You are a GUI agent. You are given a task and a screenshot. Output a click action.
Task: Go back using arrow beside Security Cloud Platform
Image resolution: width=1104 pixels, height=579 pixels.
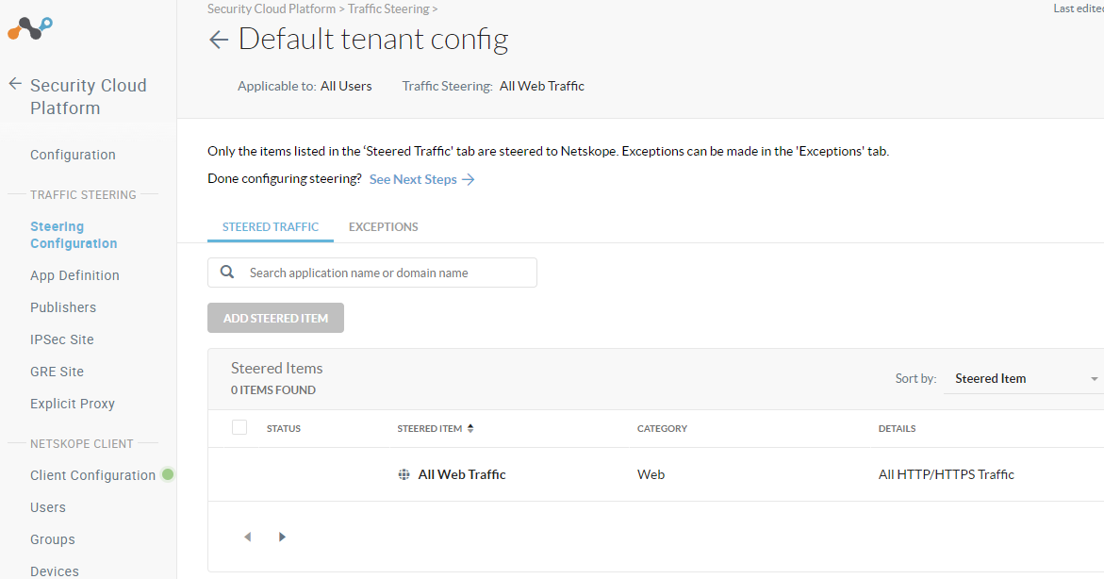[x=15, y=84]
